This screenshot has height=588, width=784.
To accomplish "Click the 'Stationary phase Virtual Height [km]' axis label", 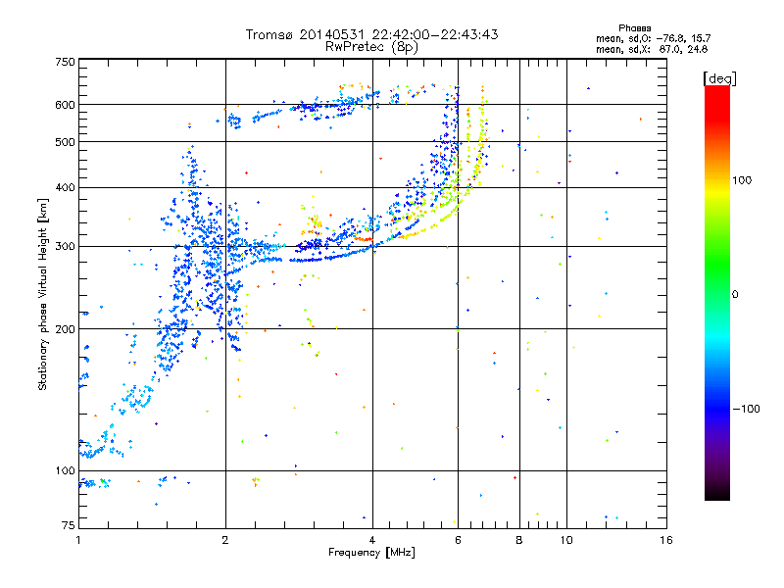I will (43, 294).
